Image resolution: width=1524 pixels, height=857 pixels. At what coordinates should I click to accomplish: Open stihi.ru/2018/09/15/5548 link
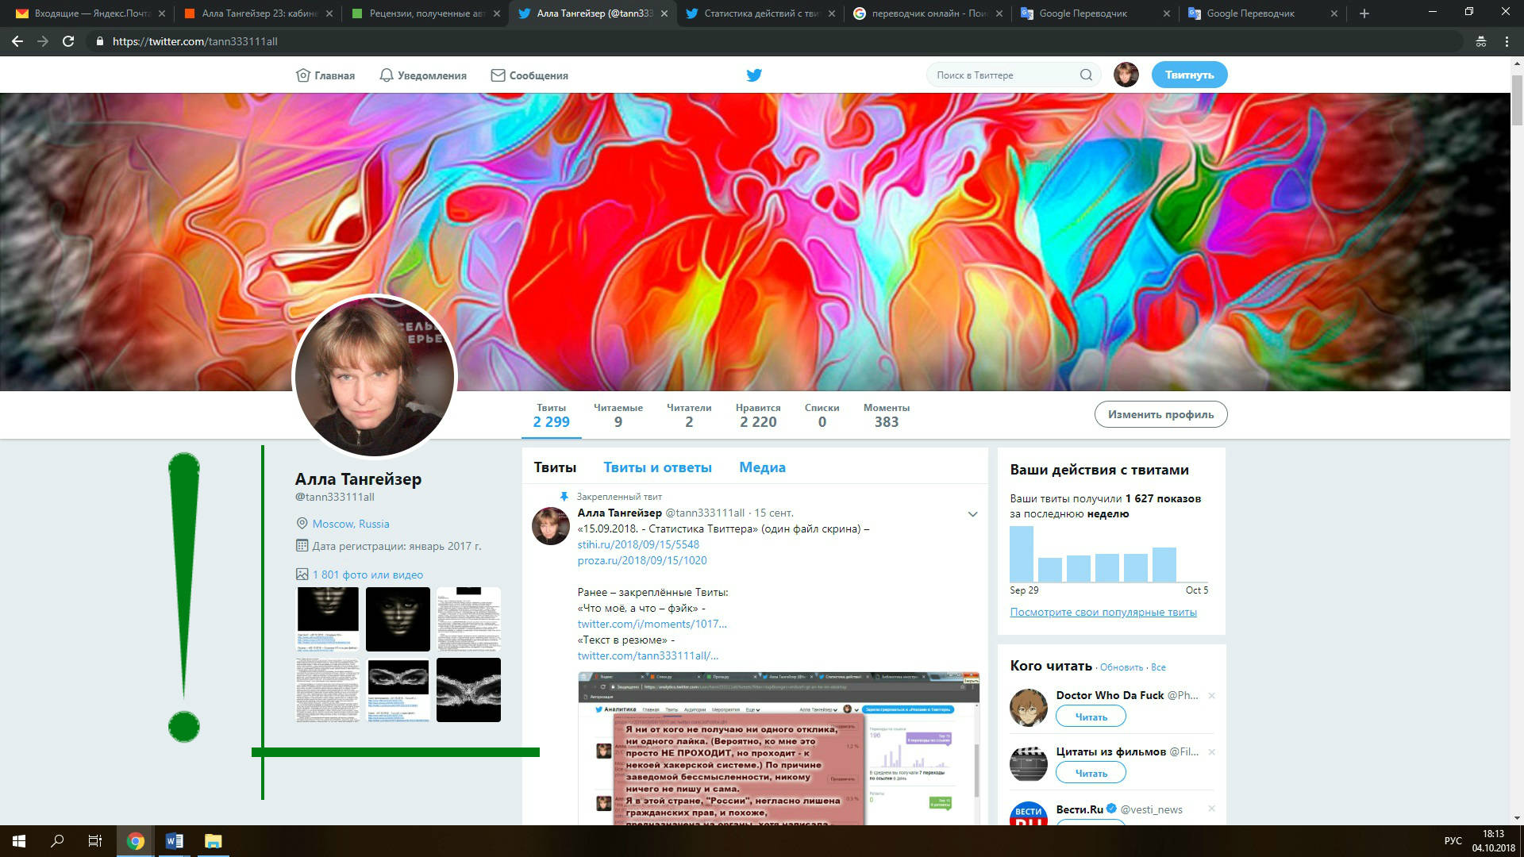pos(638,544)
